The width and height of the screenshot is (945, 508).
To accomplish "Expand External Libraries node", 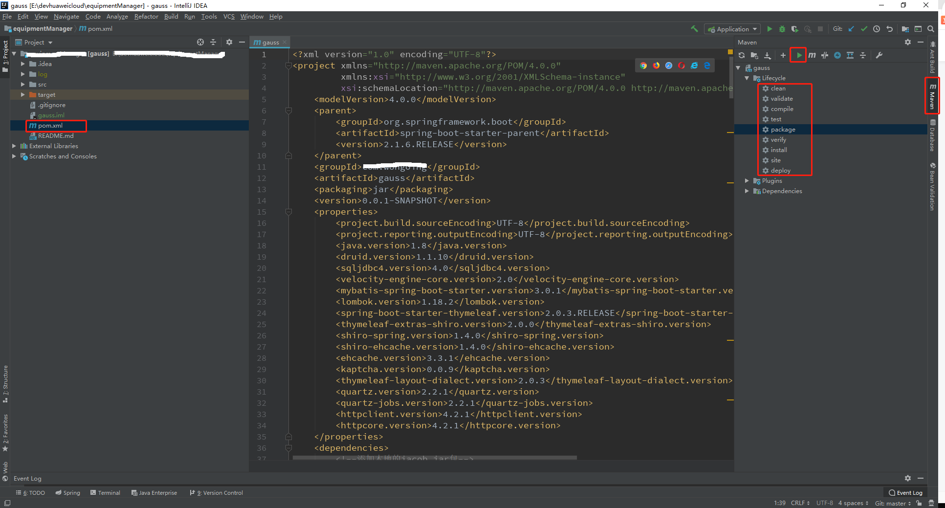I will (x=14, y=146).
